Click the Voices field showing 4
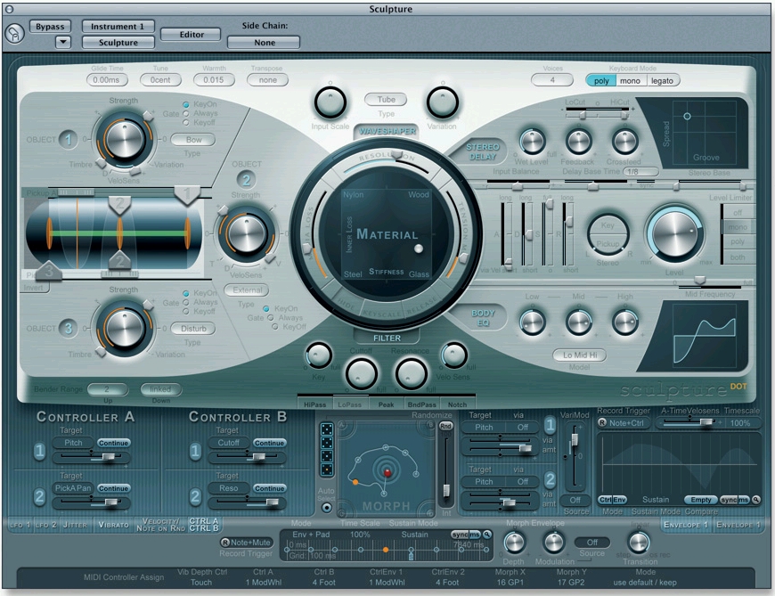The width and height of the screenshot is (775, 596). tap(552, 80)
